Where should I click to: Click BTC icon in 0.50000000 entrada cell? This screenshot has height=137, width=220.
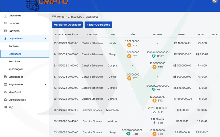pyautogui.click(x=155, y=134)
